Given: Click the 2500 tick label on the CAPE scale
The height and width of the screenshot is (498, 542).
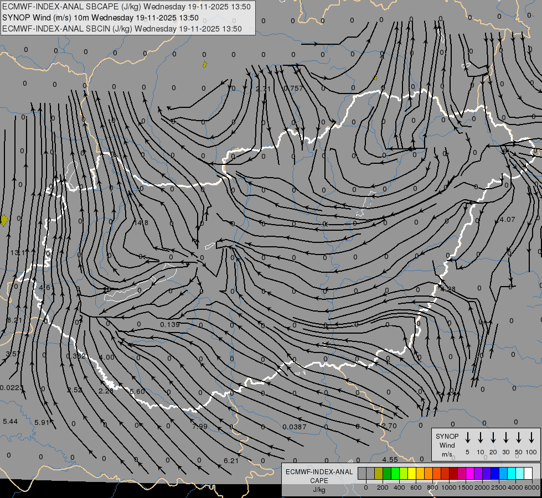Looking at the screenshot, I should click(x=498, y=487).
